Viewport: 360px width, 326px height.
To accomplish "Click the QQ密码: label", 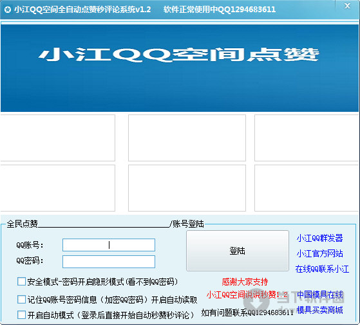I will tap(30, 260).
